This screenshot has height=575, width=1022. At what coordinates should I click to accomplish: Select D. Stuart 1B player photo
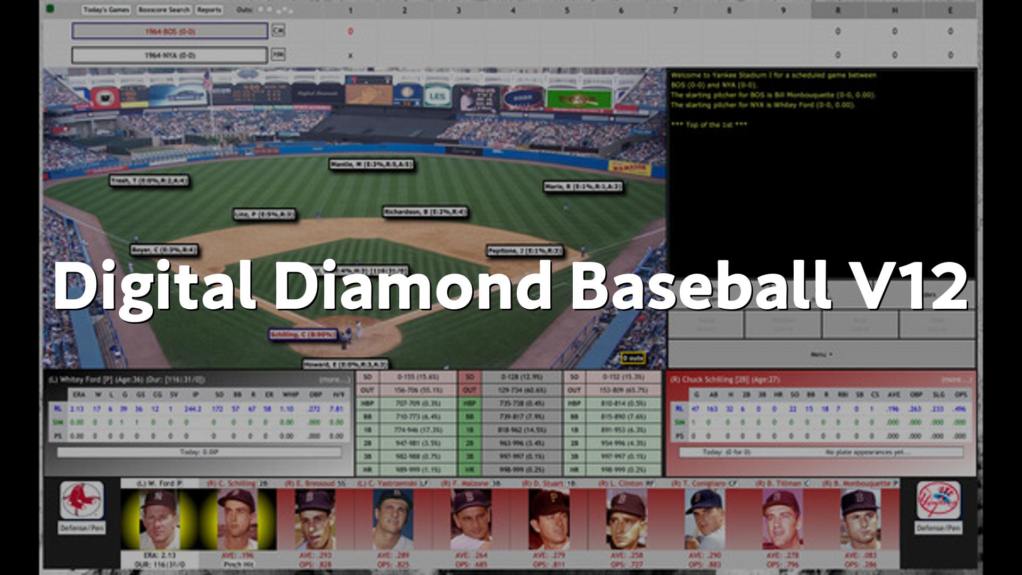[549, 520]
